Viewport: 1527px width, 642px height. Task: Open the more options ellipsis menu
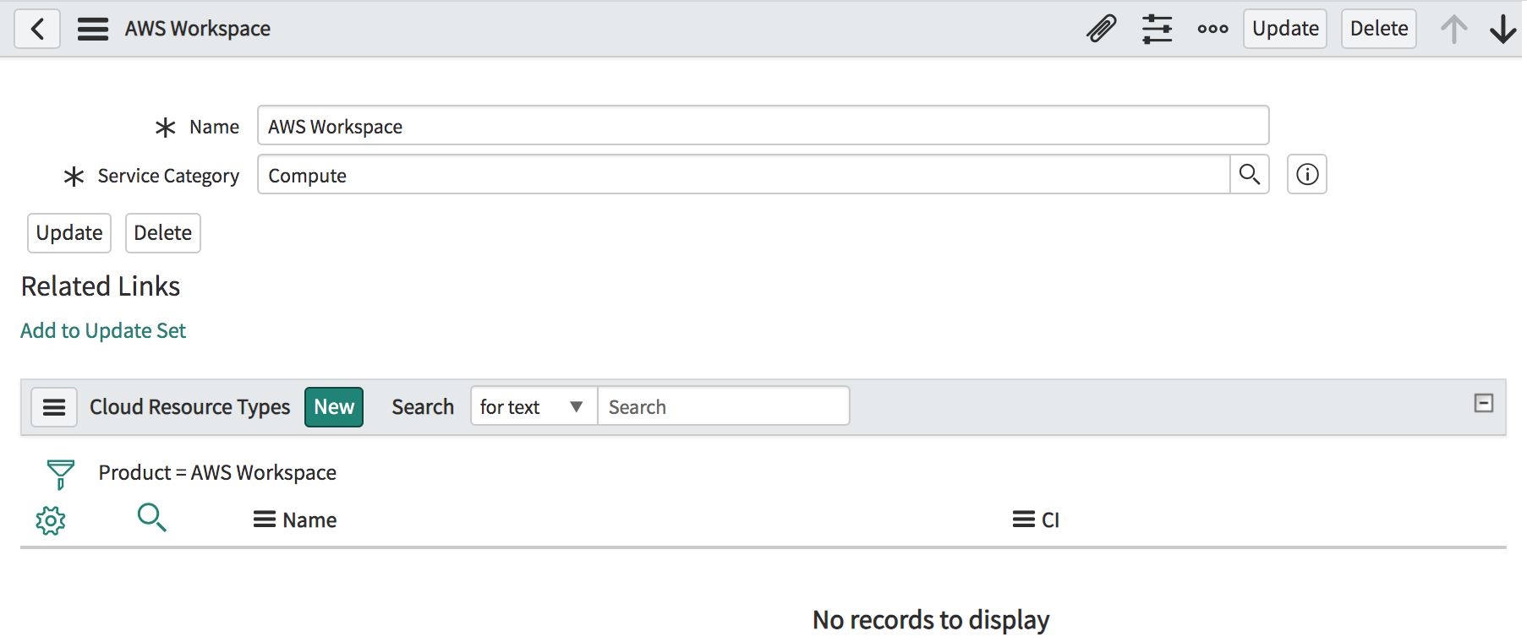[x=1212, y=29]
